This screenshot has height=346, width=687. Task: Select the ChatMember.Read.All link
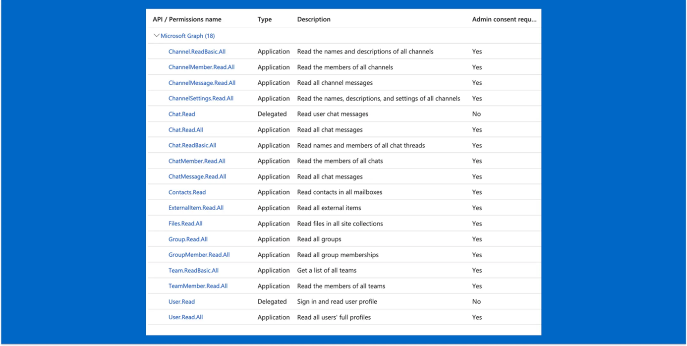click(197, 161)
